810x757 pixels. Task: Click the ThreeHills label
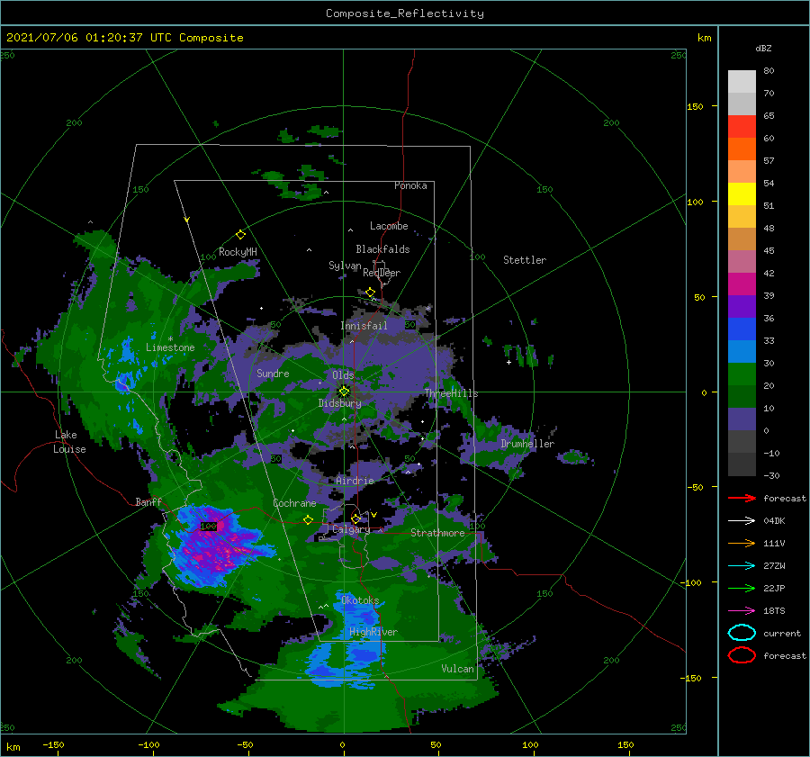pyautogui.click(x=451, y=393)
